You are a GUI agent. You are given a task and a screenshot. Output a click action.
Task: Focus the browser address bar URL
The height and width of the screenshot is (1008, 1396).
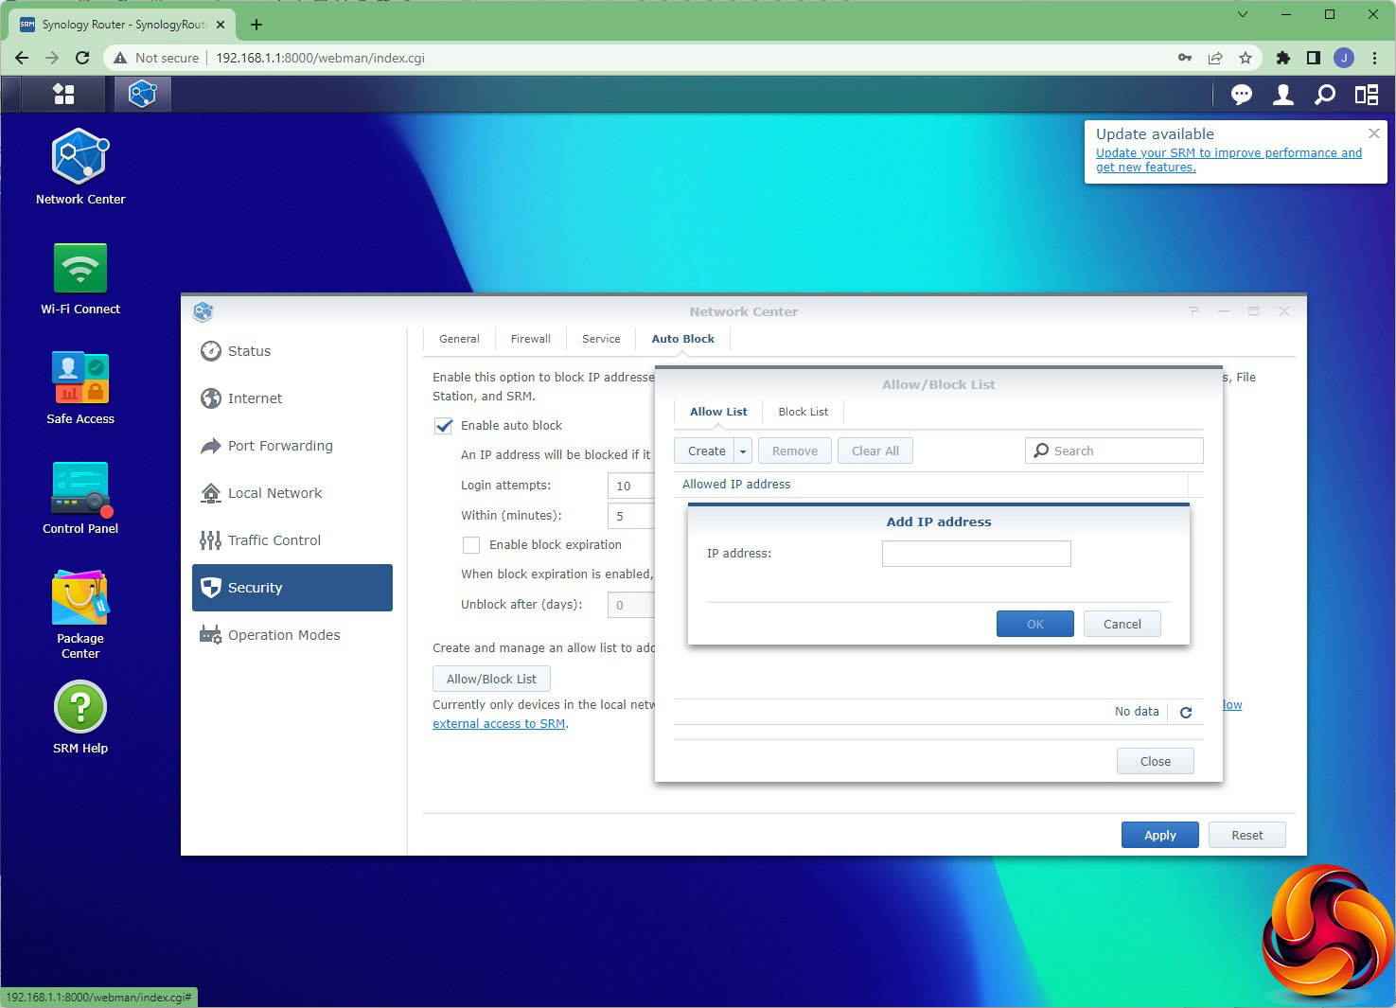(x=320, y=58)
